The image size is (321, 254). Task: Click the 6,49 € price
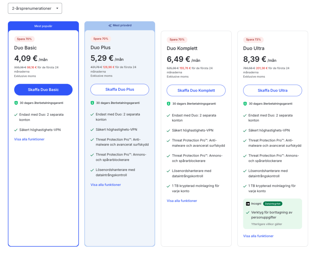178,59
